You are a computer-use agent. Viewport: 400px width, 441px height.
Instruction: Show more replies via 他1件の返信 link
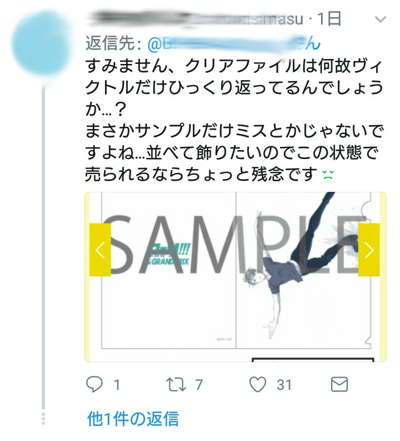point(133,419)
